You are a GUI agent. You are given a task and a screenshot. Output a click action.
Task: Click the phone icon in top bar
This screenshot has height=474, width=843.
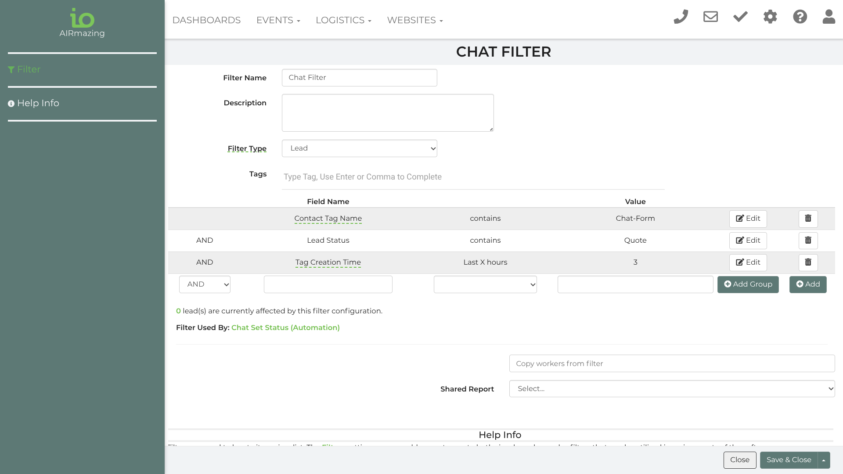(681, 17)
